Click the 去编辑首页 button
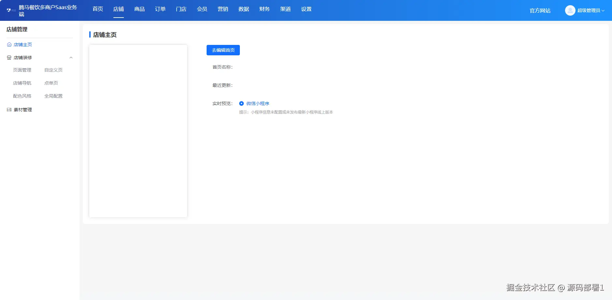Image resolution: width=612 pixels, height=300 pixels. click(223, 50)
